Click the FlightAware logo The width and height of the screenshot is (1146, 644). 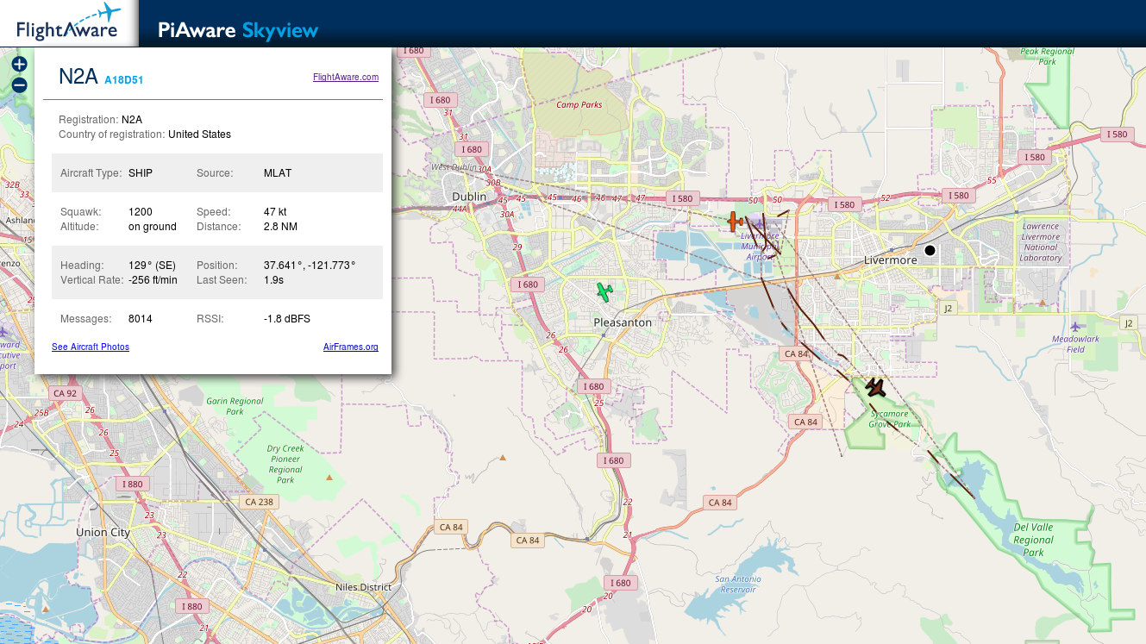[x=67, y=22]
